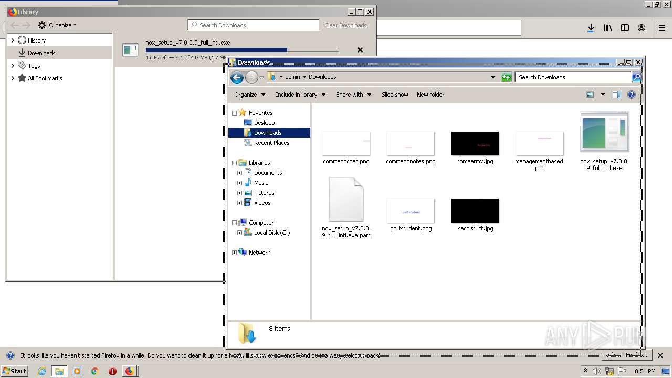672x378 pixels.
Task: Click Slide show toolbar button
Action: (x=395, y=94)
